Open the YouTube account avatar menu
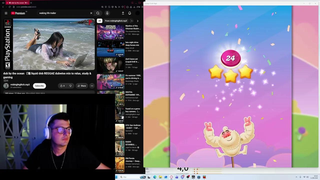The width and height of the screenshot is (320, 180). click(x=137, y=13)
